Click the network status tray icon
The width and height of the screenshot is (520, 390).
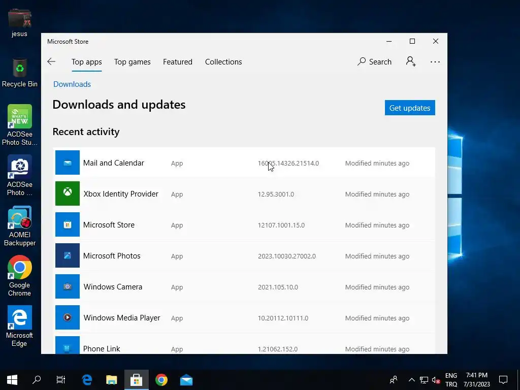pyautogui.click(x=424, y=380)
